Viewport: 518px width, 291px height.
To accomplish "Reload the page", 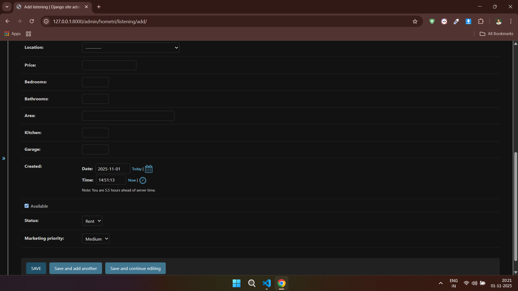I will tap(32, 21).
